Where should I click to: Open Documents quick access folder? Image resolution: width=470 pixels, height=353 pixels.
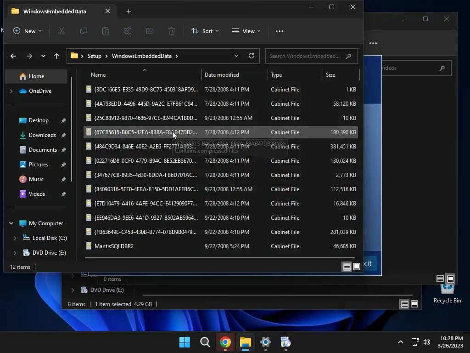42,150
